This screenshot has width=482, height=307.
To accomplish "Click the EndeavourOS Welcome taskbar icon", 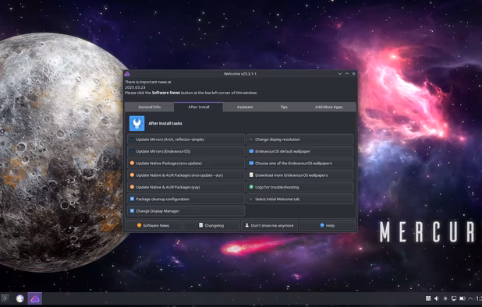I will pyautogui.click(x=35, y=298).
